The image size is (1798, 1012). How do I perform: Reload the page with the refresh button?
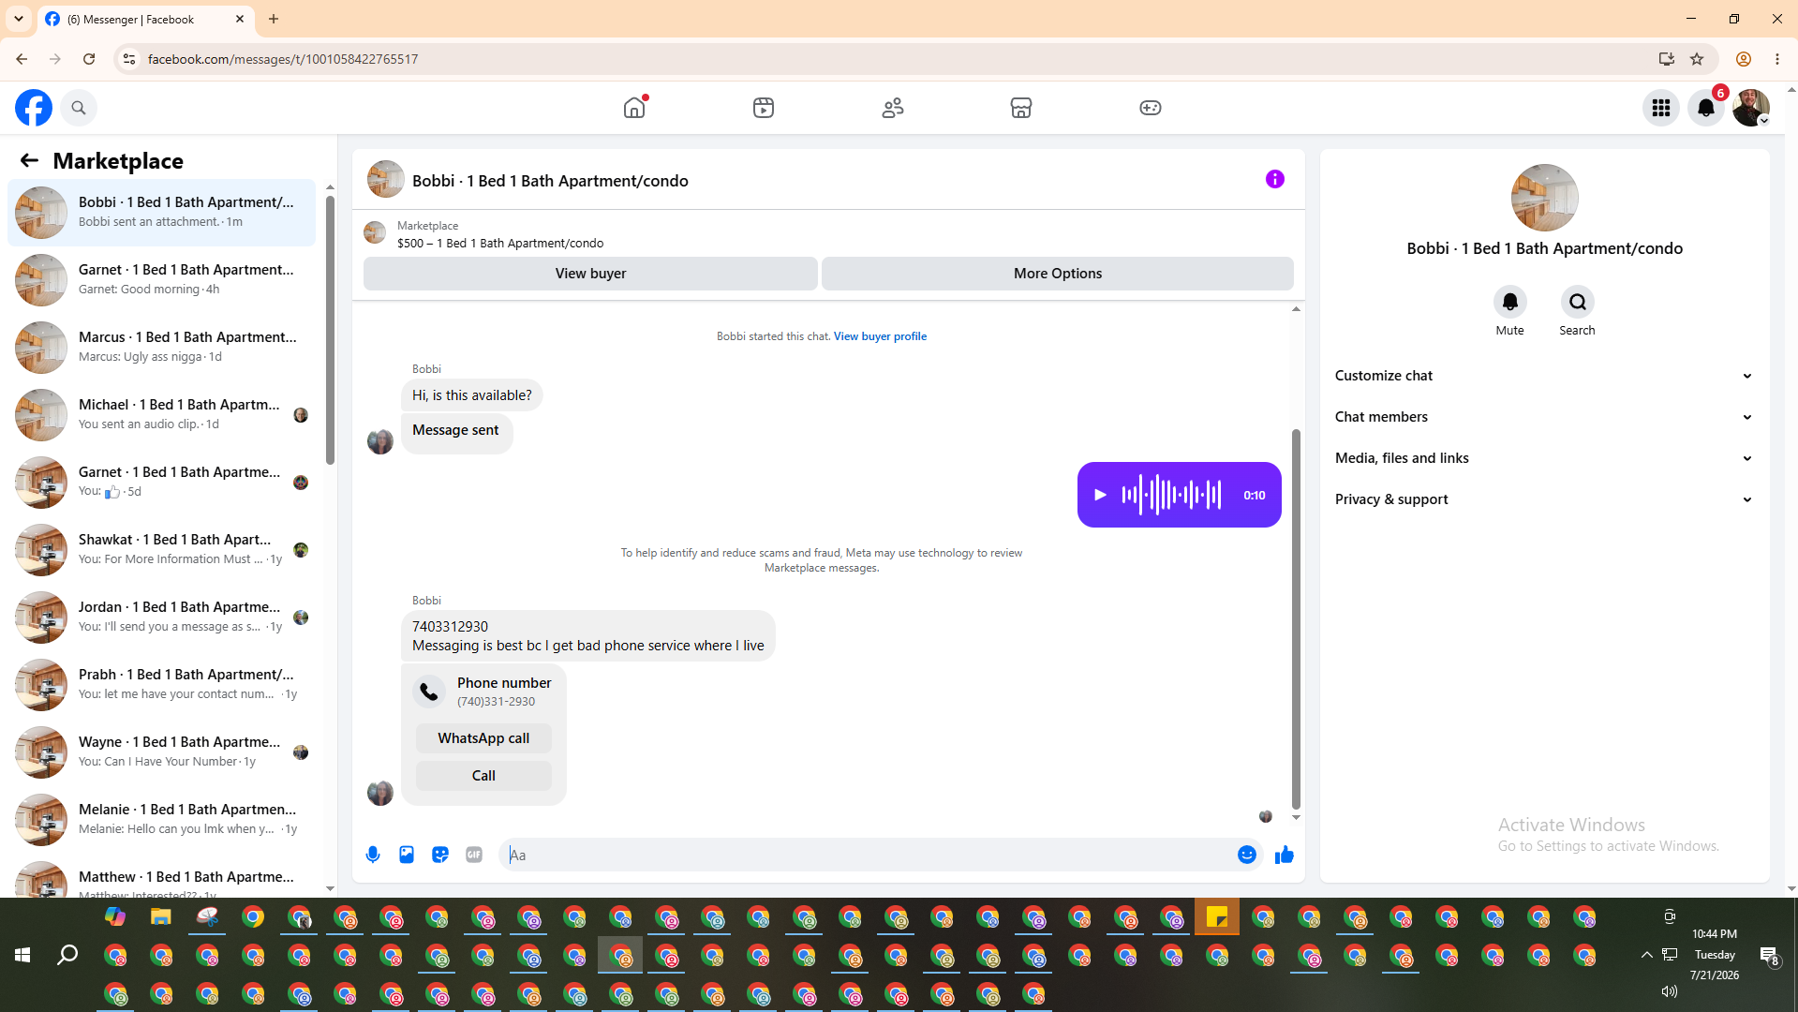89,59
